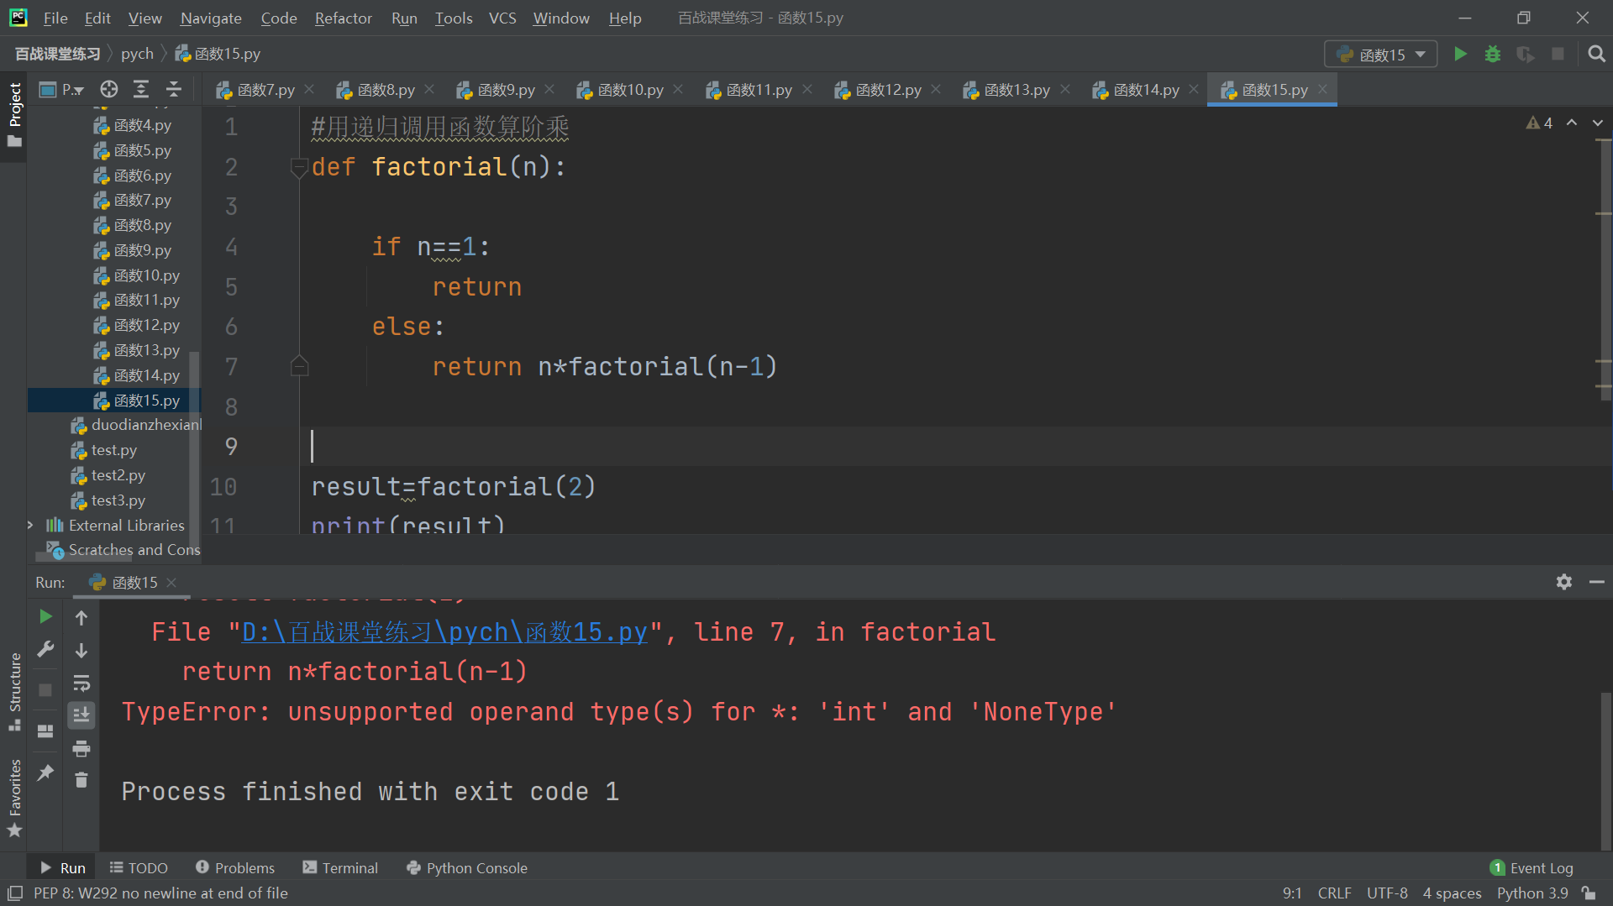Open file encoding UTF-8 selector

[x=1387, y=893]
